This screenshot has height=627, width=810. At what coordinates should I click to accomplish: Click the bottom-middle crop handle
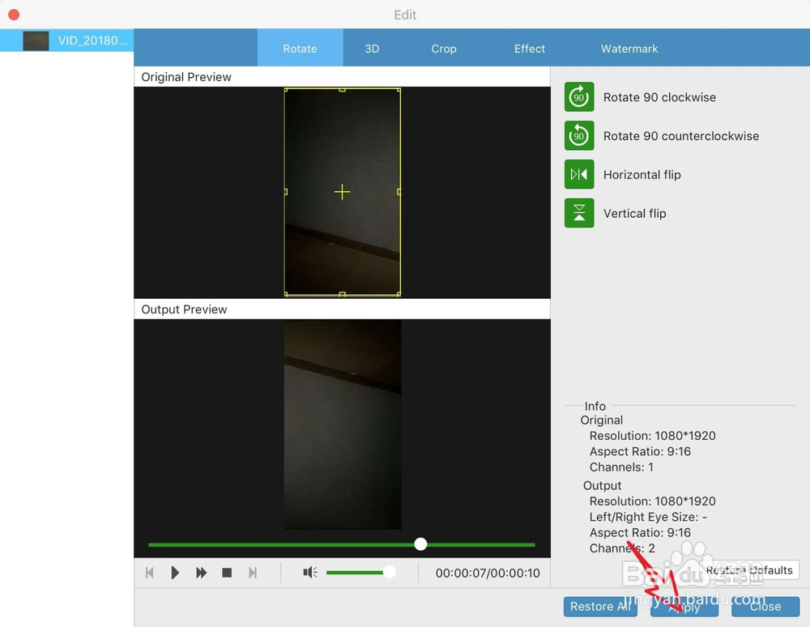click(x=342, y=294)
